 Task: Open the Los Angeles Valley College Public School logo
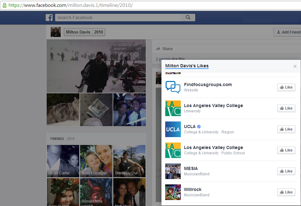tap(173, 150)
